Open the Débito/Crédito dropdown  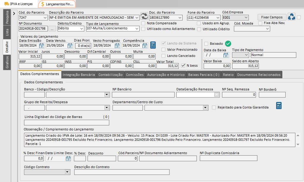(82, 28)
